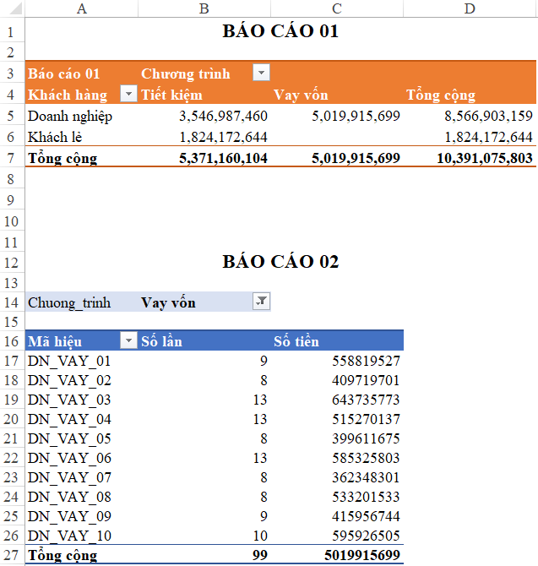Click amount 399611675
The image size is (538, 566).
coord(366,438)
